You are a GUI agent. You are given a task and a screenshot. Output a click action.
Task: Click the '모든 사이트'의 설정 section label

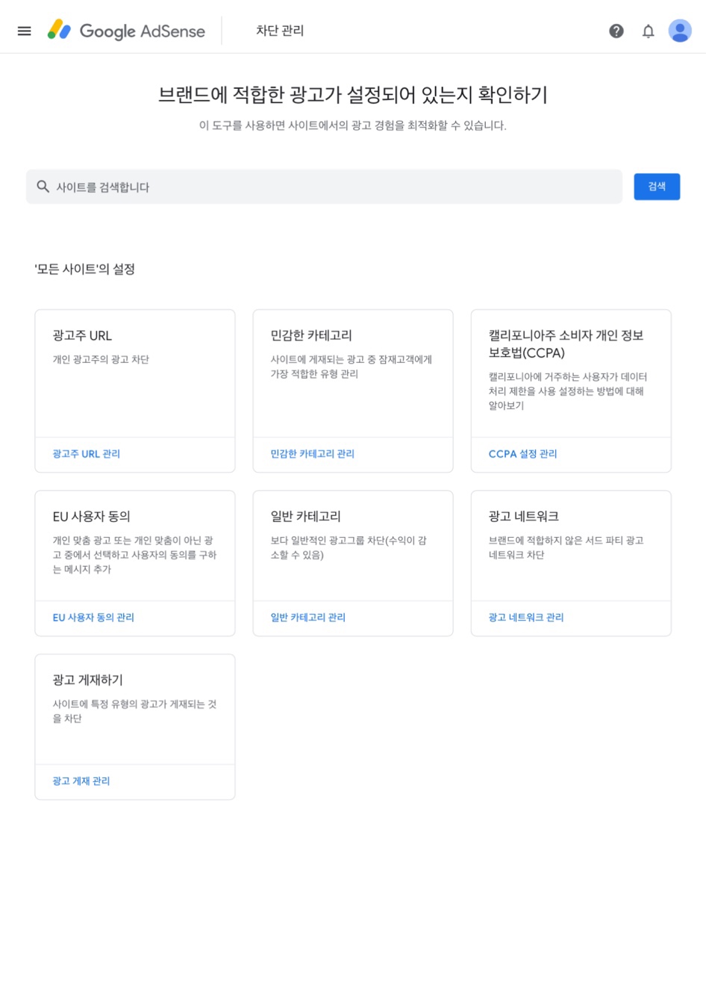[x=84, y=270]
